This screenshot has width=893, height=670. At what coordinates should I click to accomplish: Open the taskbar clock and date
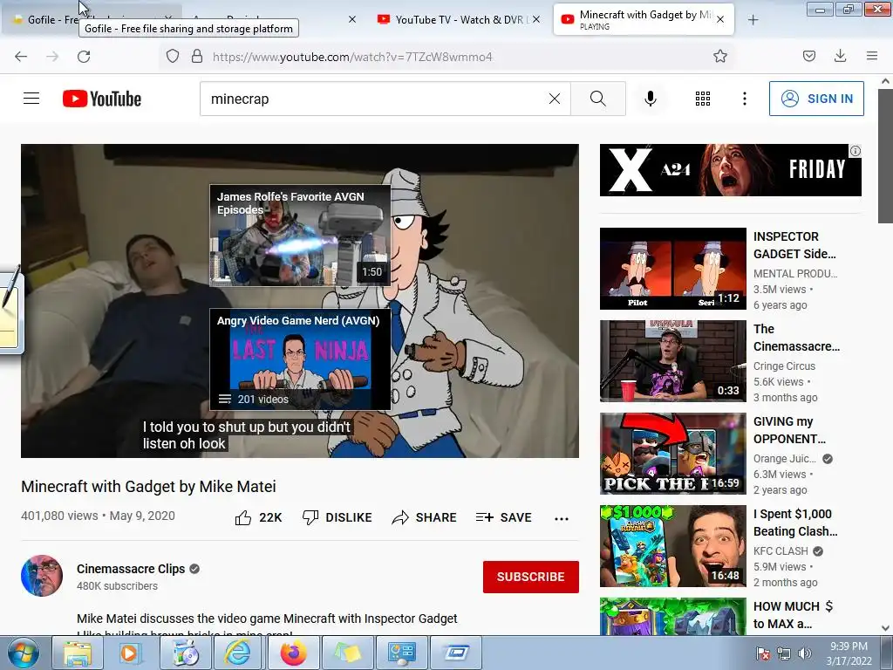click(849, 653)
